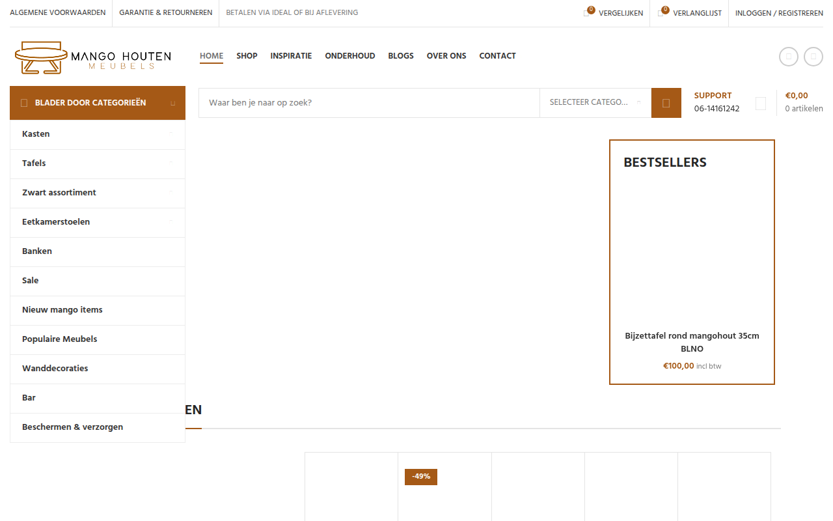Select the Wanddecoraties category

coord(98,369)
